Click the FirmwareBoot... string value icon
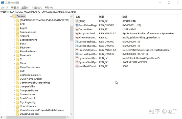The height and width of the screenshot is (119, 182). point(77,37)
